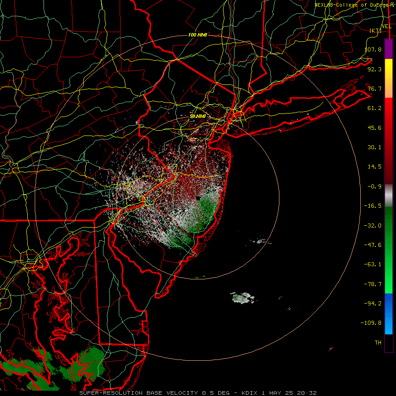Select the black TH segment of the color bar
This screenshot has height=396, width=396.
(389, 343)
